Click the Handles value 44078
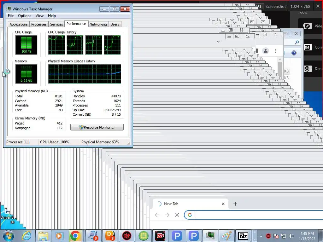The height and width of the screenshot is (242, 323). (x=116, y=96)
